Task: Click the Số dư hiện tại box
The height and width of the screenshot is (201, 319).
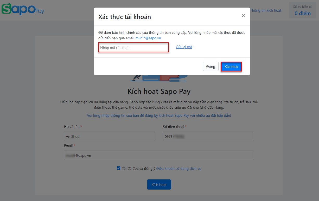Action: [303, 10]
